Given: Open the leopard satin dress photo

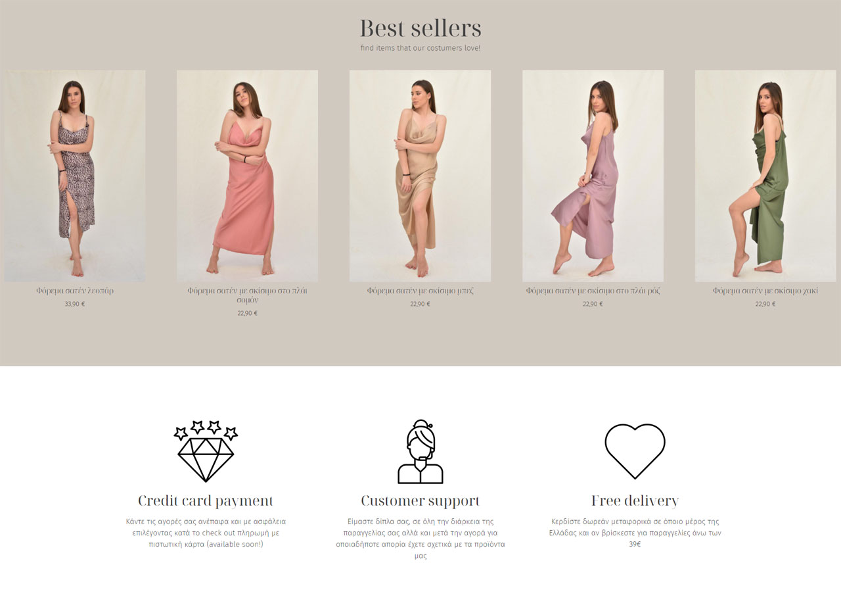Looking at the screenshot, I should [x=75, y=176].
